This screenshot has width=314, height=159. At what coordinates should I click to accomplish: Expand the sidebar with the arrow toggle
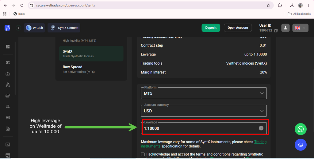[18, 28]
